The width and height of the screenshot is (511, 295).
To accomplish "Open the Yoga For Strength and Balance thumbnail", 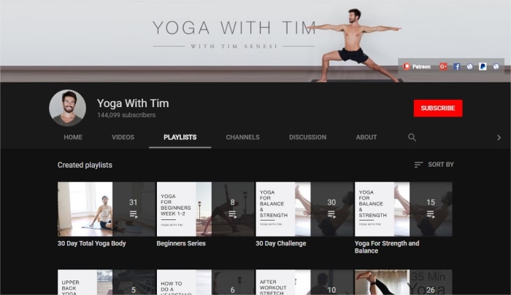I will [404, 209].
